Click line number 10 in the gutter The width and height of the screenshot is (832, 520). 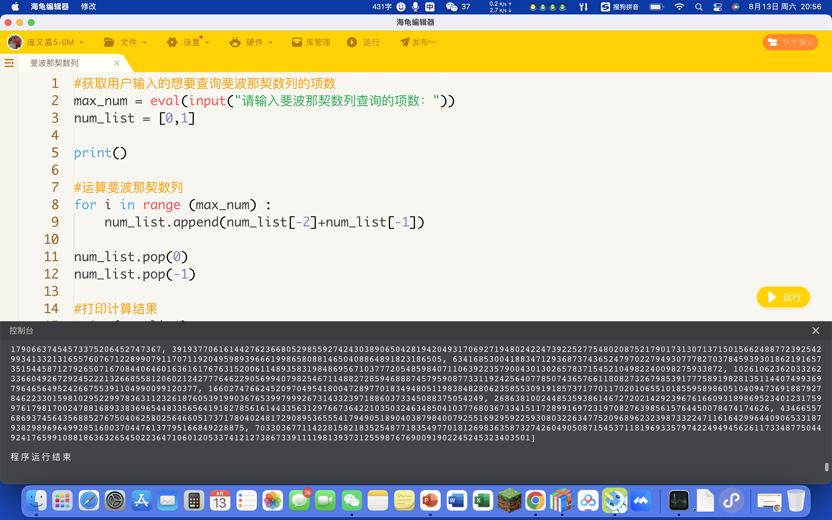pyautogui.click(x=52, y=239)
